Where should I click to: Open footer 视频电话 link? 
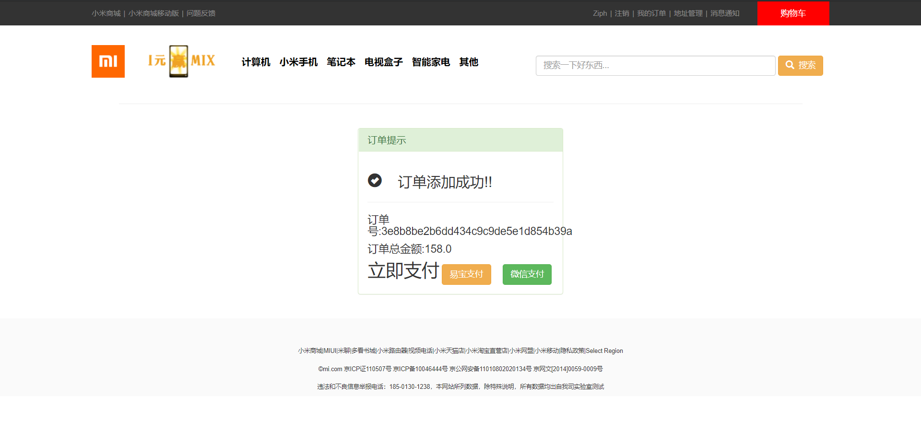pos(421,351)
